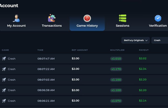Click the x1.070 multiplier badge
Viewport: 168px width, 108px height.
click(116, 101)
